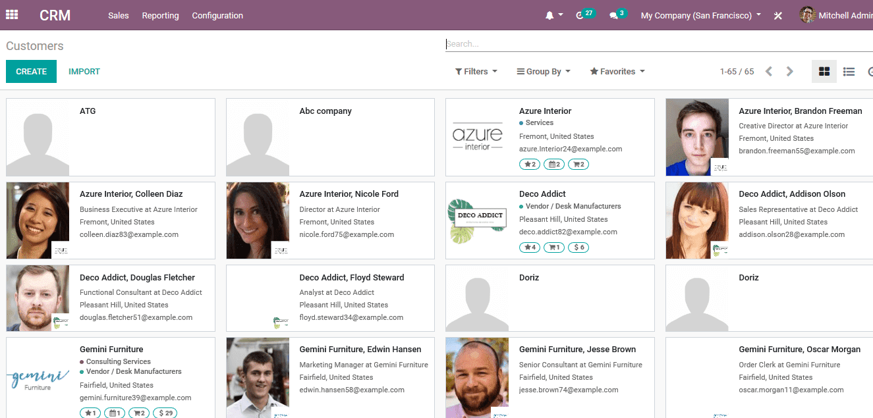Expand the Group By dropdown
The image size is (873, 418).
[x=544, y=71]
